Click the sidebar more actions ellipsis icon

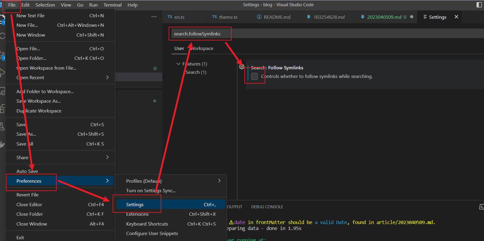click(154, 17)
